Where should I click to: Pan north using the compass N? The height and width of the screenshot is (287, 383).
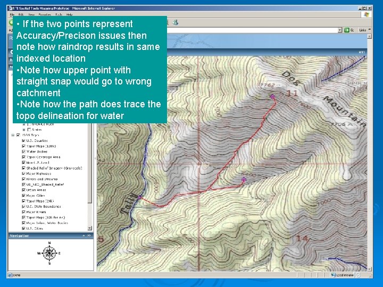point(49,243)
